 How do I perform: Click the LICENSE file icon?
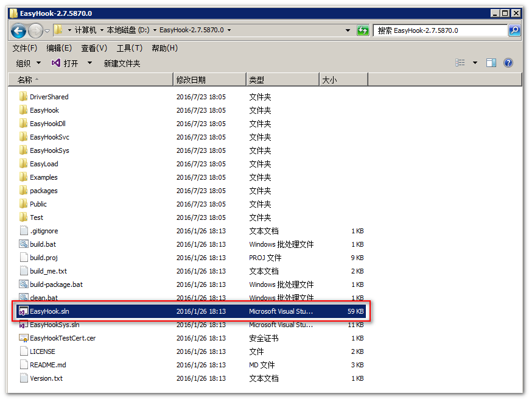pos(24,351)
